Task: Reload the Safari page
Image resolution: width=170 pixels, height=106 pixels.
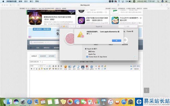Action: pyautogui.click(x=118, y=5)
